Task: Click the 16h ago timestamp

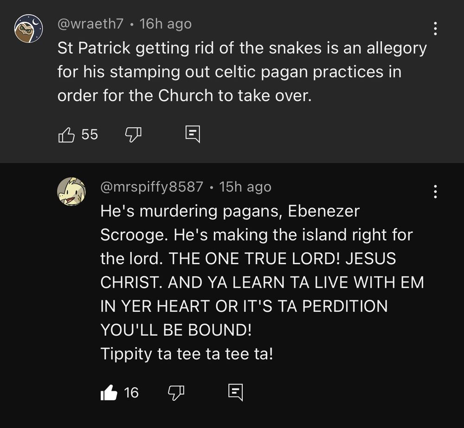Action: click(166, 24)
